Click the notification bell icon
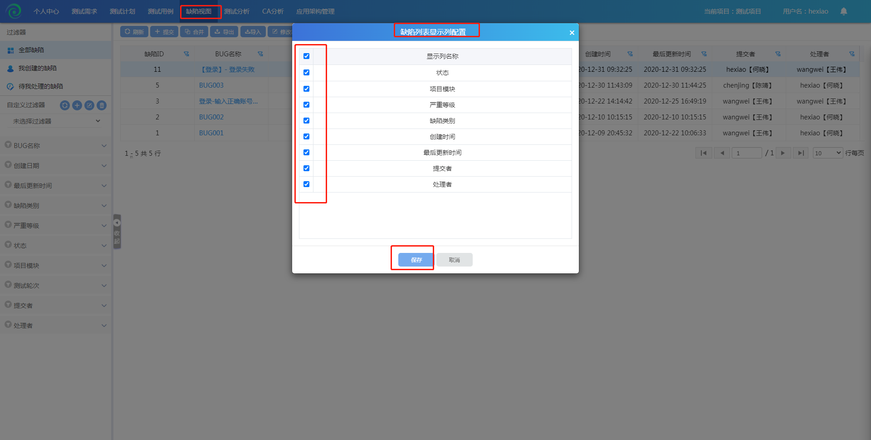Screen dimensions: 871x440 coord(843,11)
